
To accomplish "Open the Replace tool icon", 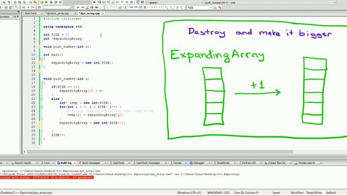I will [35, 2].
